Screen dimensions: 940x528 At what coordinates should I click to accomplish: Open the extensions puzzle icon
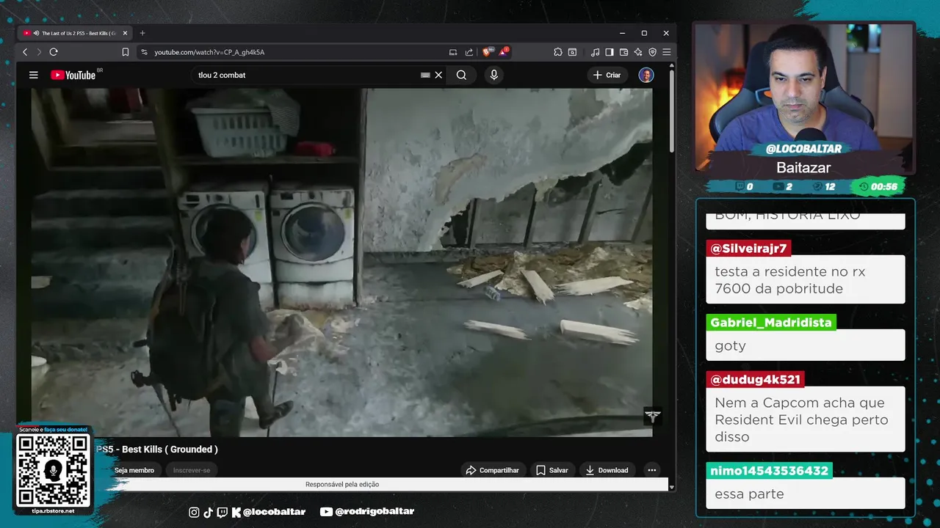pos(558,52)
